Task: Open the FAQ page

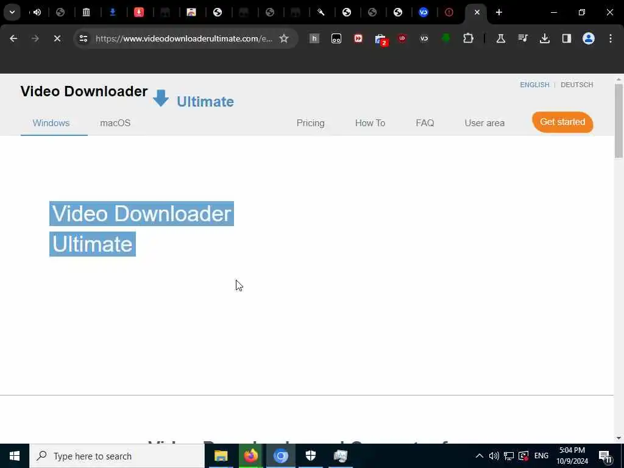Action: (425, 123)
